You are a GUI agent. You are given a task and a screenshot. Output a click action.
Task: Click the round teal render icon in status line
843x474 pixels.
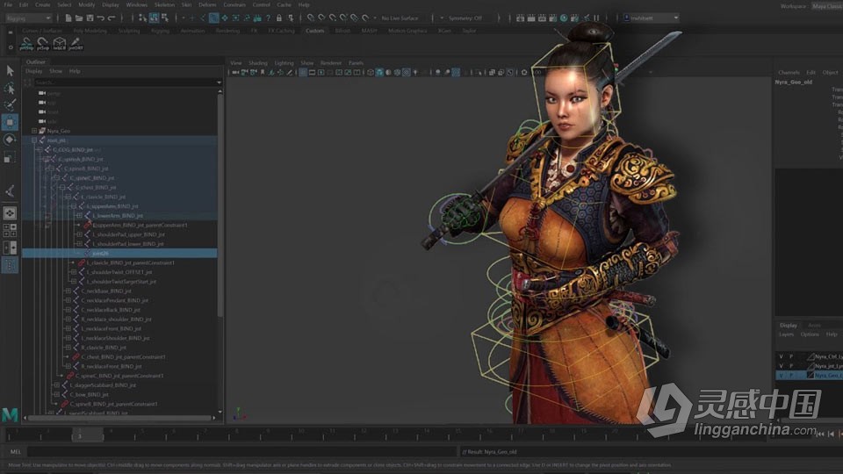tap(564, 18)
